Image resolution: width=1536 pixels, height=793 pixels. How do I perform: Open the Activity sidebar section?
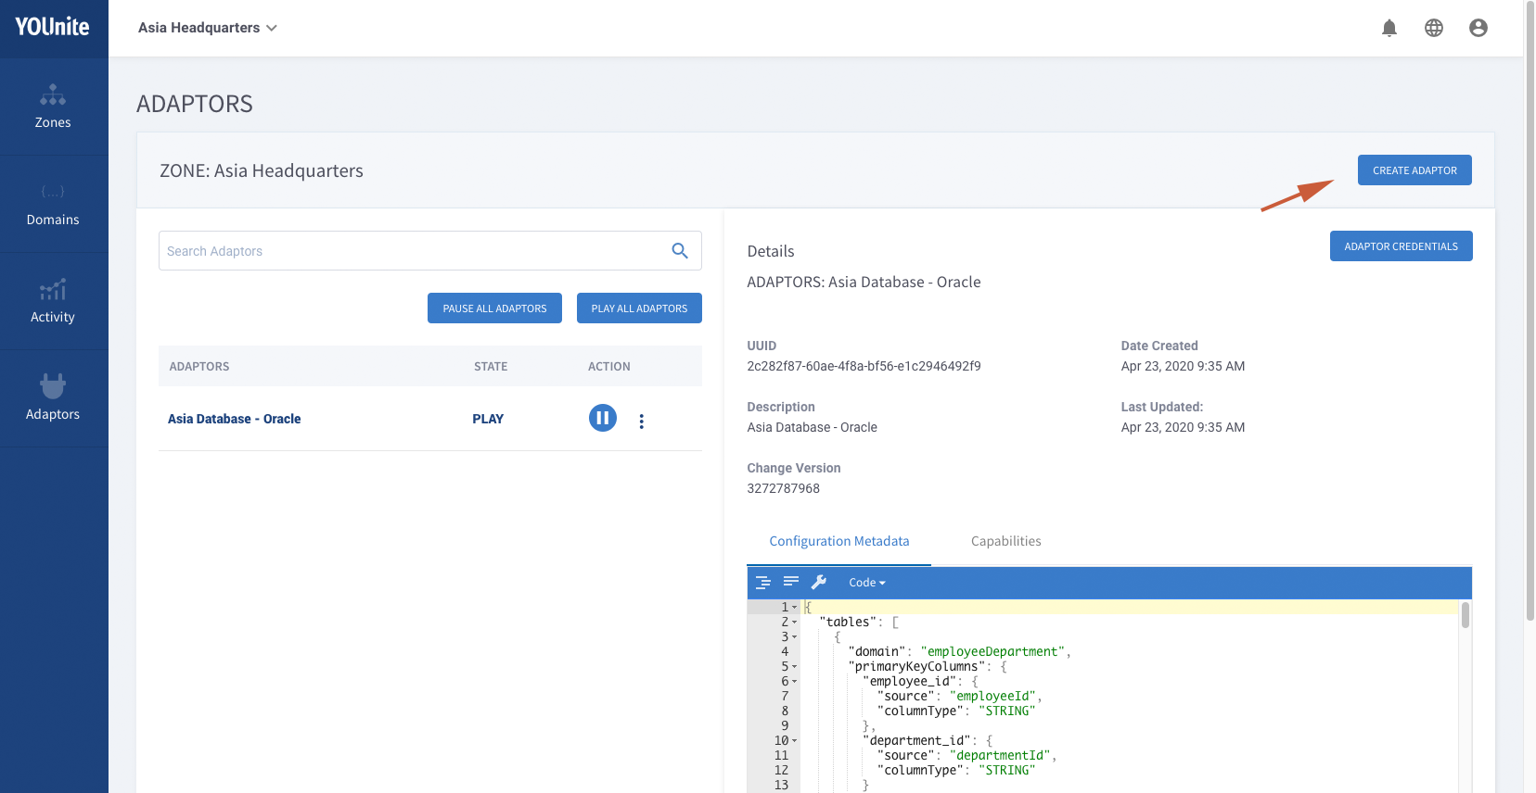53,301
